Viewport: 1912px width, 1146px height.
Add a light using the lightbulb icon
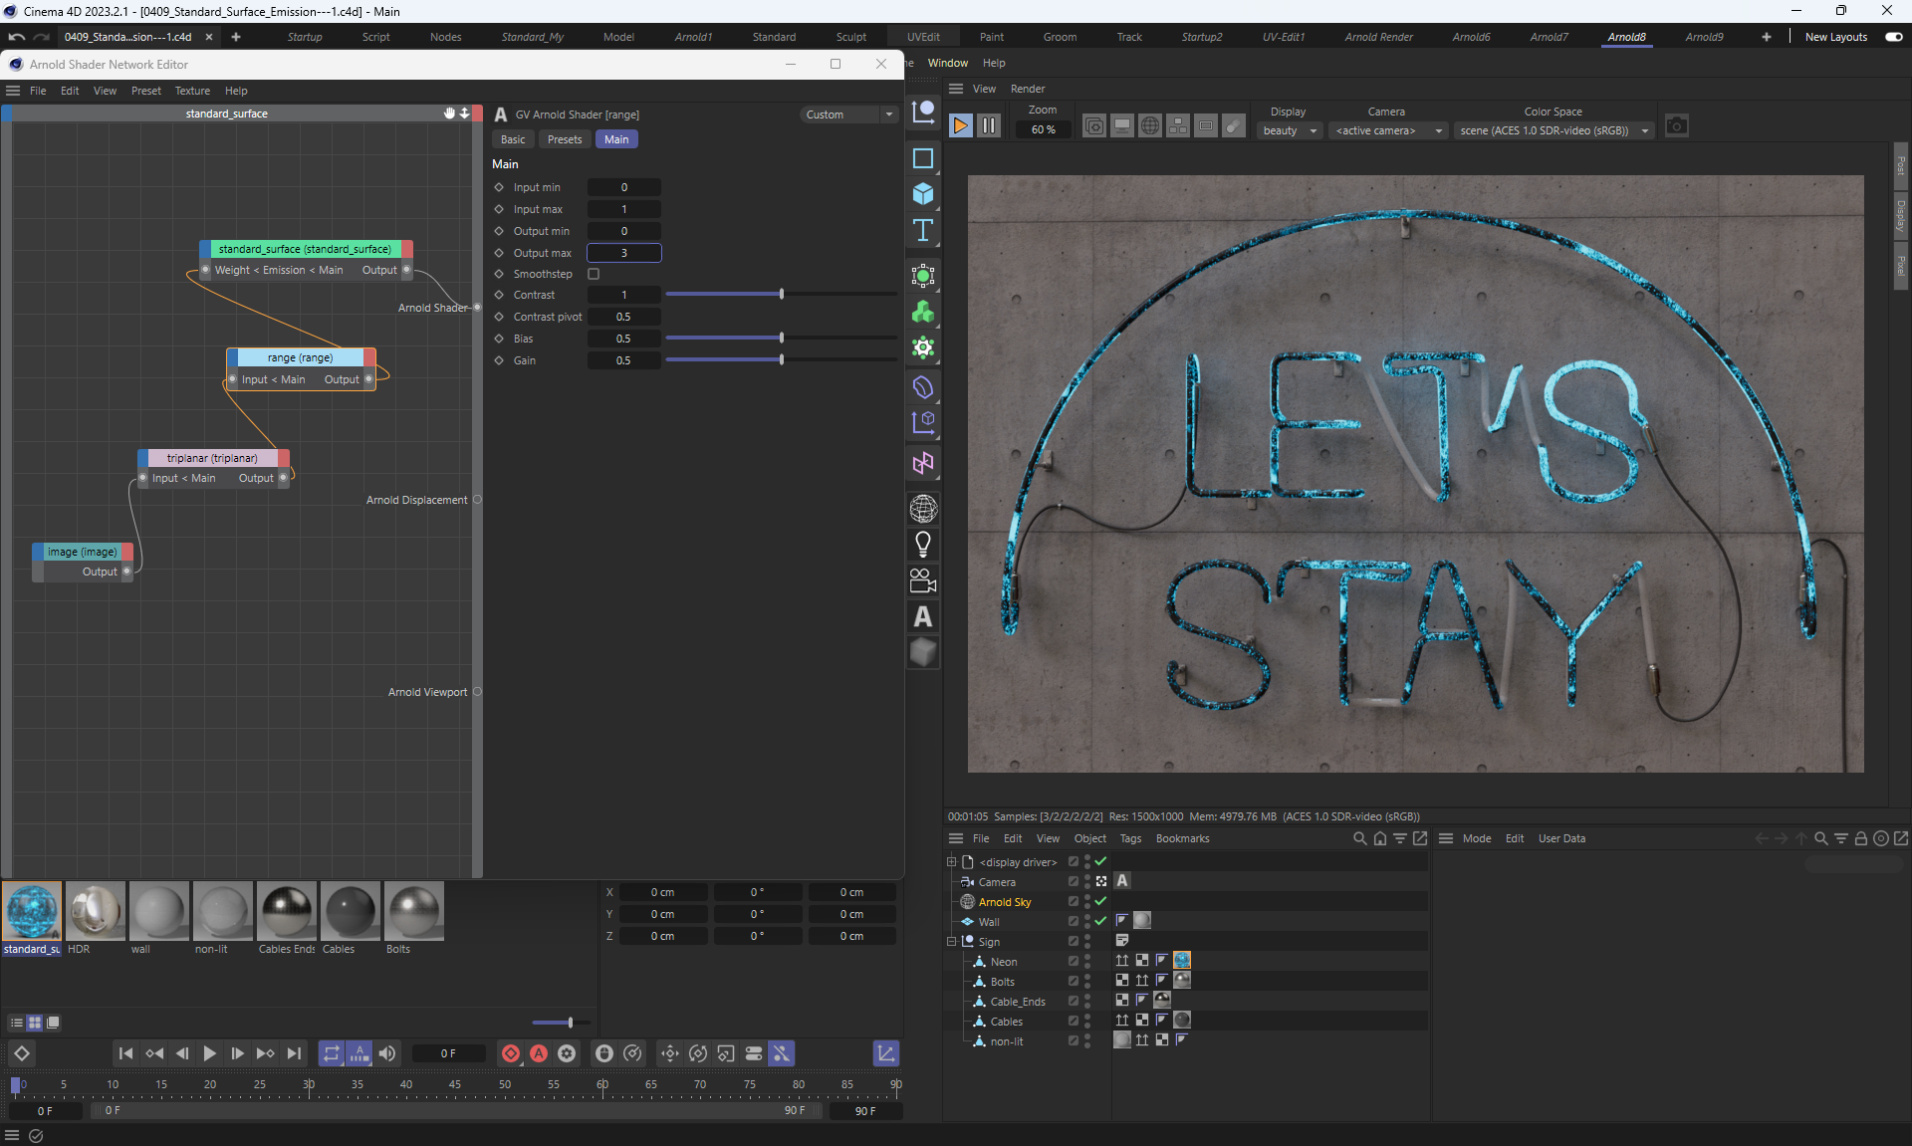[923, 545]
